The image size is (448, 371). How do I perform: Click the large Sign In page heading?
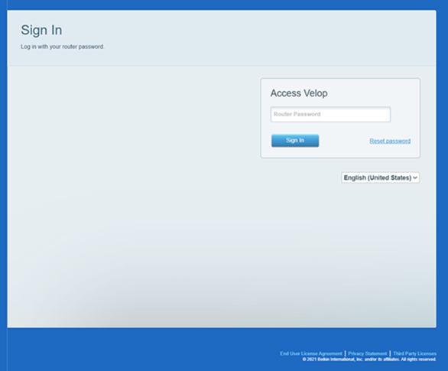coord(41,30)
